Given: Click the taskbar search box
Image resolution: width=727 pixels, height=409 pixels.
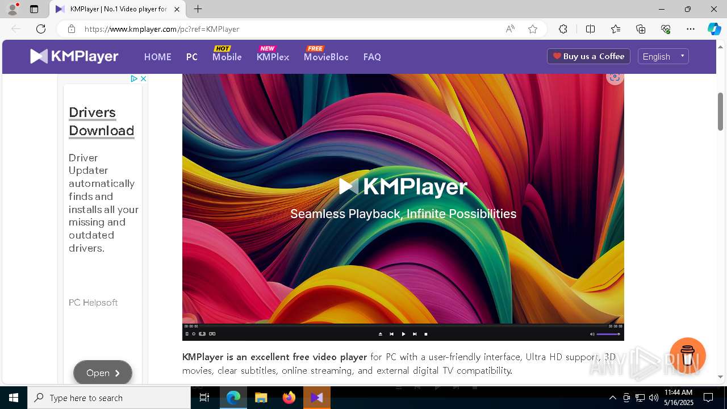Looking at the screenshot, I should coord(109,398).
